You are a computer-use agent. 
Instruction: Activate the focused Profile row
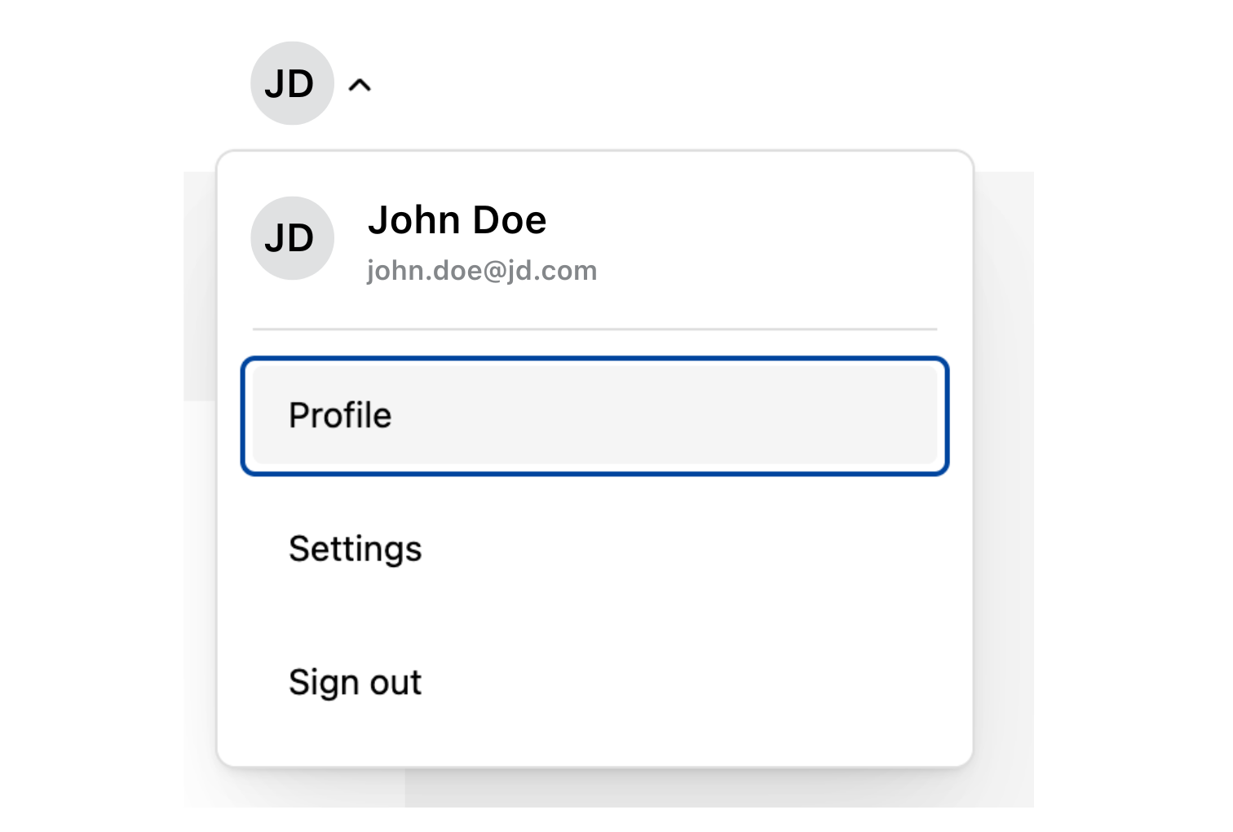click(x=594, y=415)
